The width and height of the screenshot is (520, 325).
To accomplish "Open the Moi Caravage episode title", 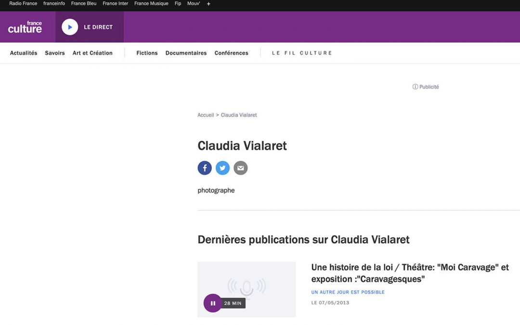I will pos(410,273).
